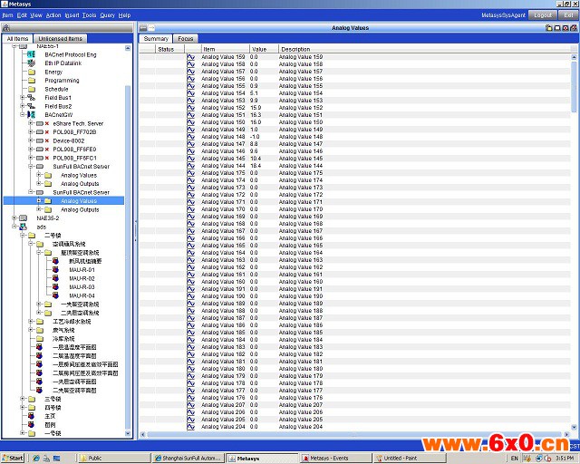Collapse the ads server node
Viewport: 580px width, 464px height.
tap(14, 227)
